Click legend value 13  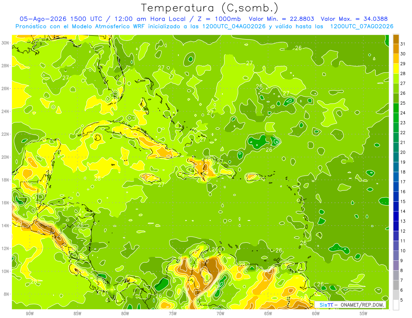pyautogui.click(x=403, y=221)
